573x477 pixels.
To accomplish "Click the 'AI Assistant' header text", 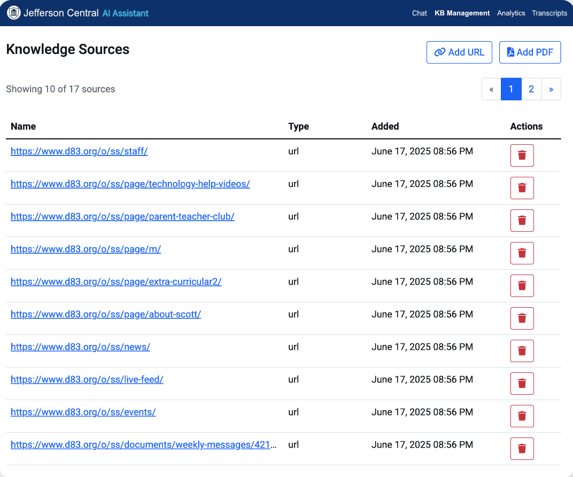I will 125,13.
